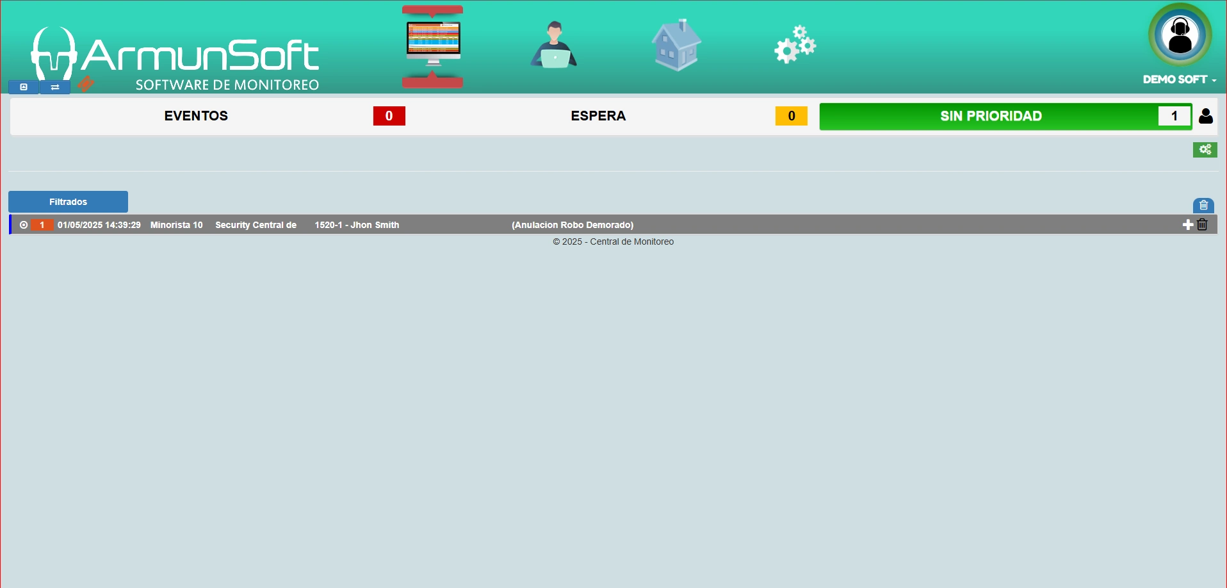Click the green gears configuration button
This screenshot has height=588, width=1227.
pos(1205,150)
